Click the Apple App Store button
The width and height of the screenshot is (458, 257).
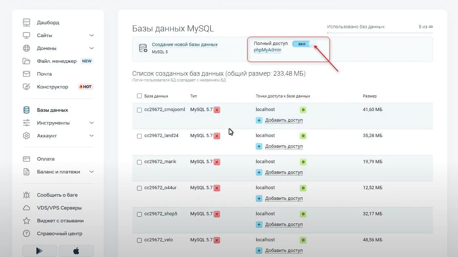76,251
